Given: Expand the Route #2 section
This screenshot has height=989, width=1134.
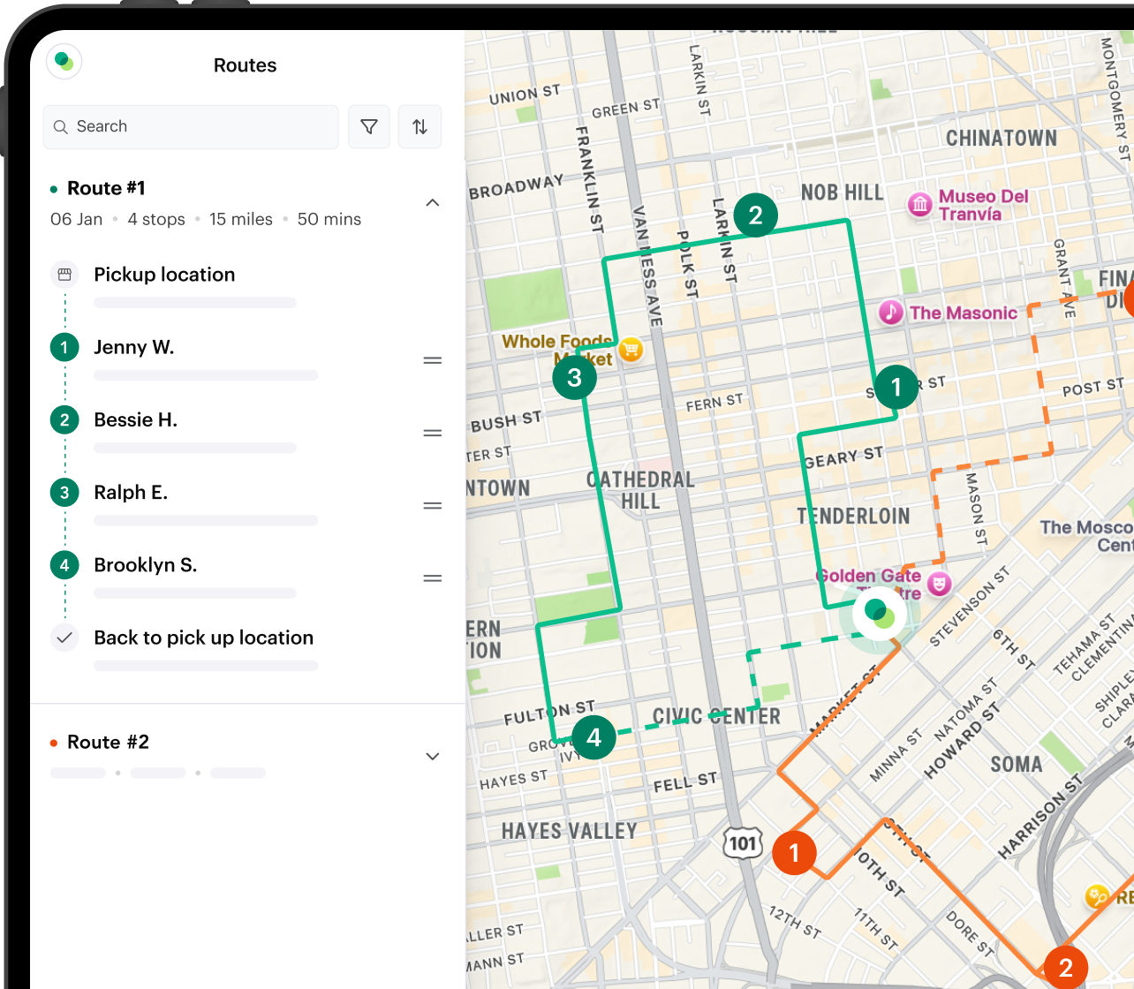Looking at the screenshot, I should (433, 757).
